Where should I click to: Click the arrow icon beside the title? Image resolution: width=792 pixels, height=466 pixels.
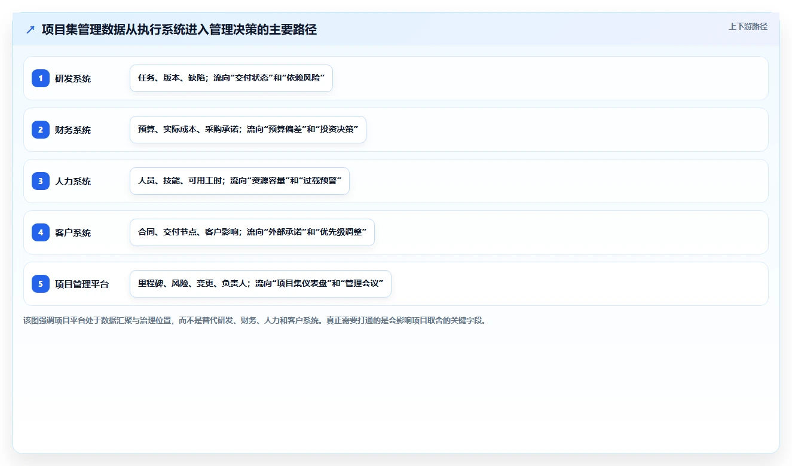[x=30, y=29]
